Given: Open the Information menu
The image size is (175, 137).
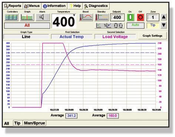Looking at the screenshot, I should [x=54, y=6].
